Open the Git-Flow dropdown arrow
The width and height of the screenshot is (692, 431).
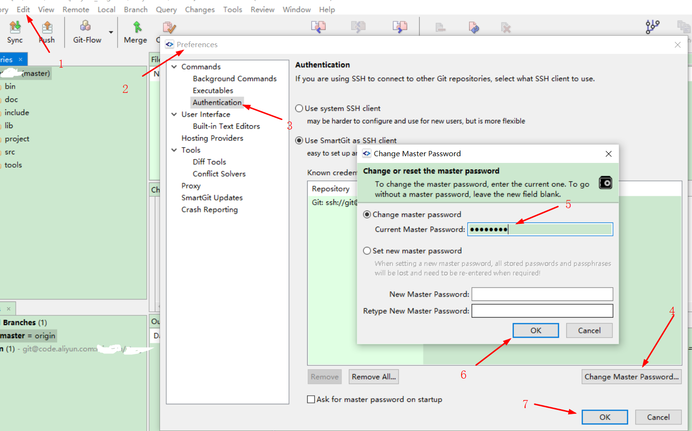click(111, 32)
